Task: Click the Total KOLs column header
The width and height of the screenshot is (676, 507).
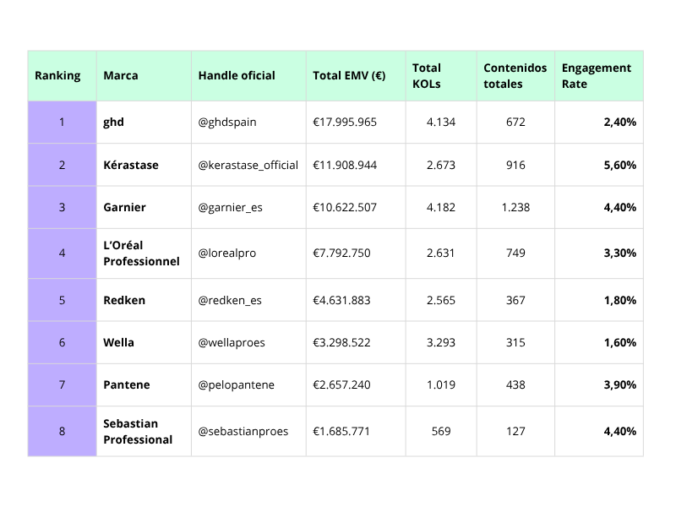Action: click(x=427, y=76)
